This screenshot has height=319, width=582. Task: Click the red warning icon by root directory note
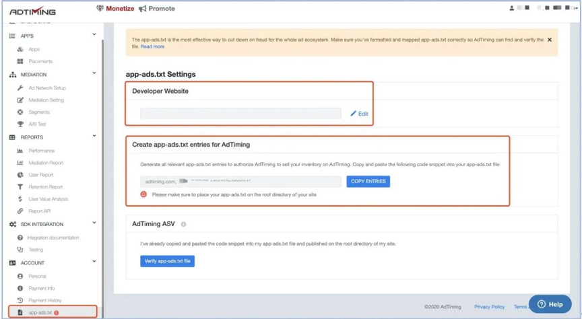coord(143,194)
